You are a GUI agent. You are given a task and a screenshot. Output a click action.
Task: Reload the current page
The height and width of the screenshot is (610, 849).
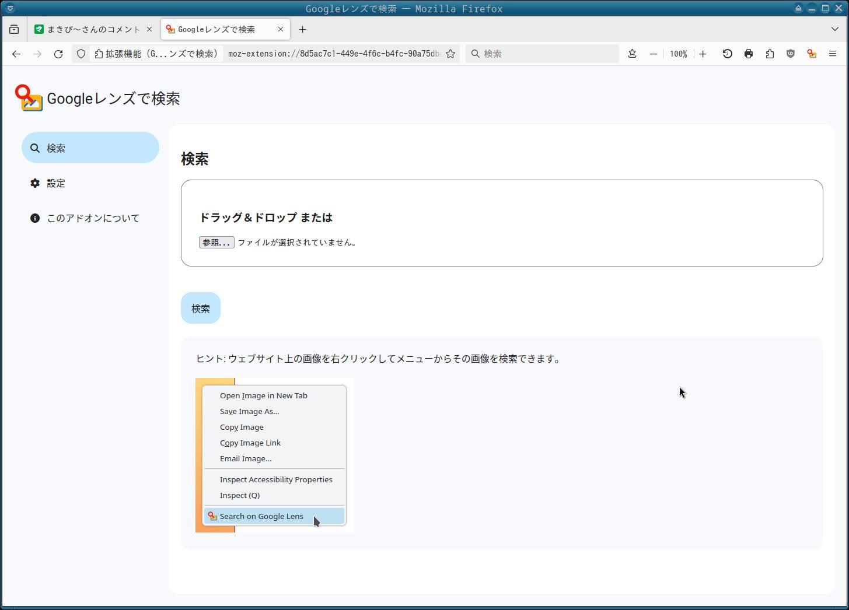[58, 54]
